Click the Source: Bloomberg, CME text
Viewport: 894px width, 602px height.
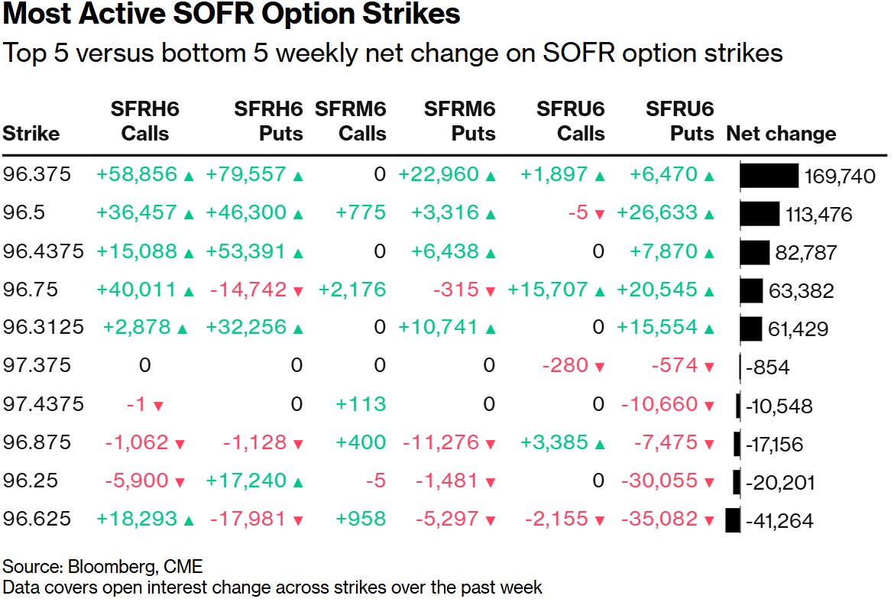coord(103,566)
